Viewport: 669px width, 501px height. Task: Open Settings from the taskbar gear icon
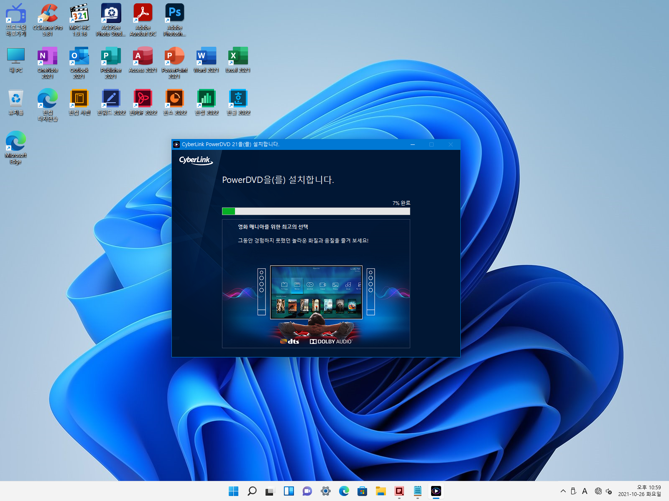tap(326, 491)
